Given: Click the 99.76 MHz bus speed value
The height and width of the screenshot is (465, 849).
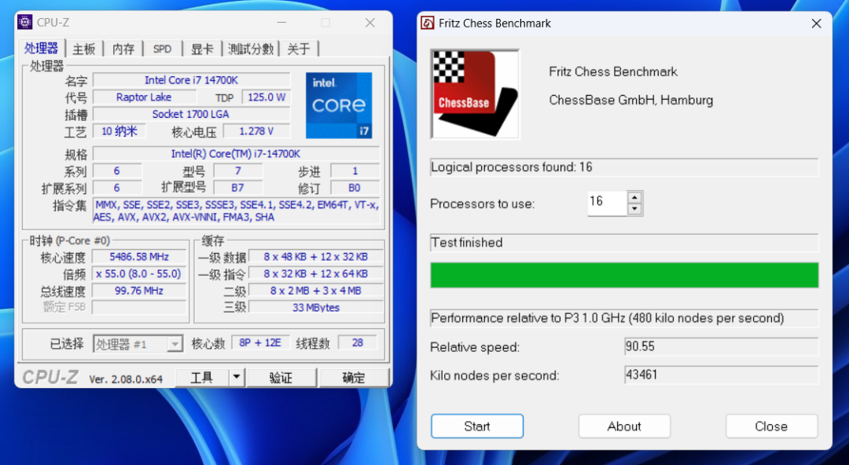Looking at the screenshot, I should (139, 291).
